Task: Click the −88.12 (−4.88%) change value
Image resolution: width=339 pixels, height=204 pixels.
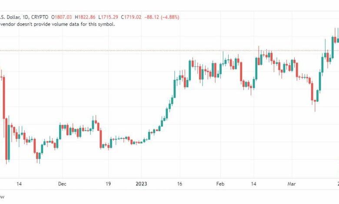Action: coord(162,17)
